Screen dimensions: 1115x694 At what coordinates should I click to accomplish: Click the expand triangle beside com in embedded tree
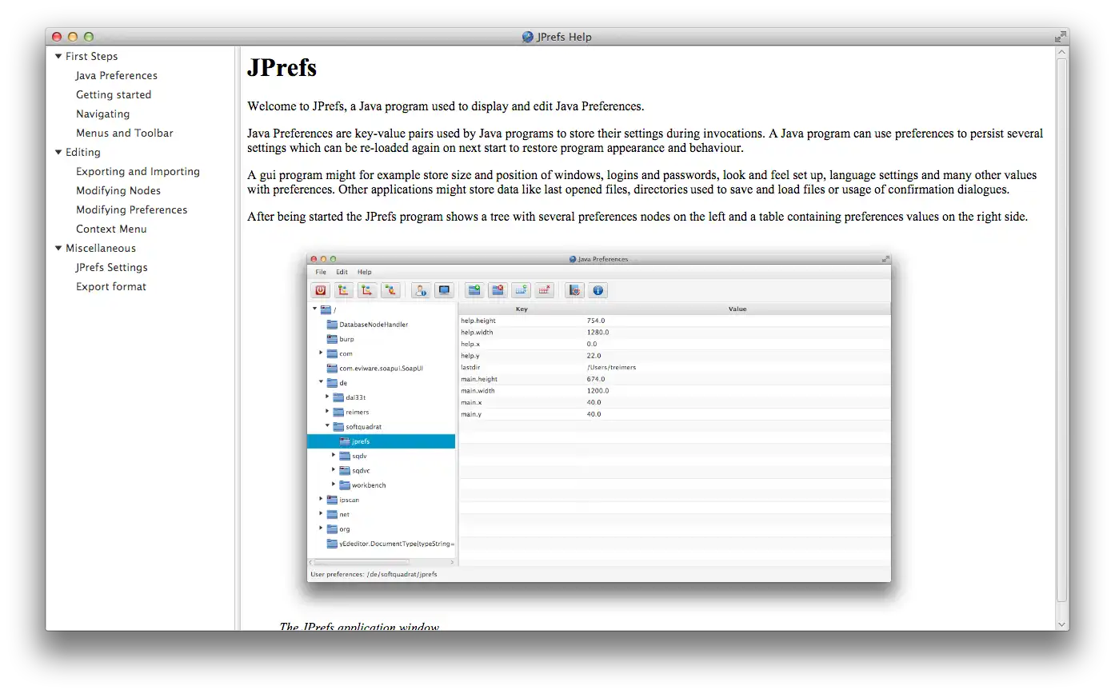click(322, 353)
